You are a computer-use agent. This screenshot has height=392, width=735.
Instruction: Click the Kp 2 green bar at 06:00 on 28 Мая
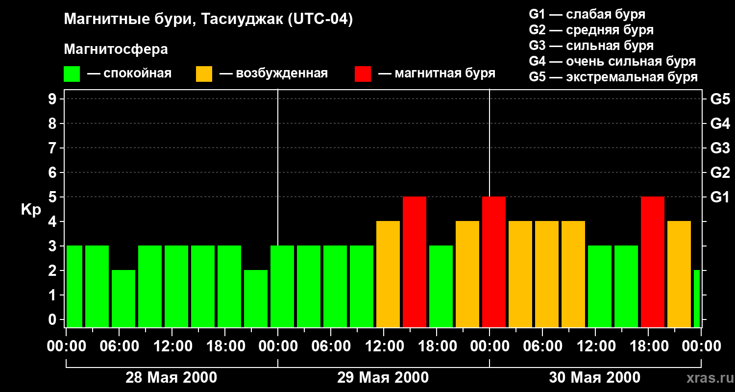(123, 298)
